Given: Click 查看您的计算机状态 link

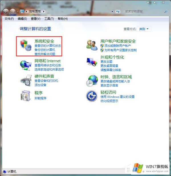Looking at the screenshot, I should coord(48,46).
